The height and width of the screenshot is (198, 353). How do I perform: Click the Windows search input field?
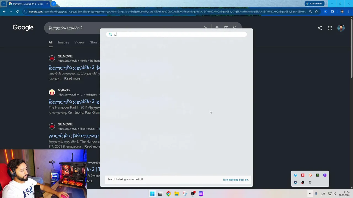pyautogui.click(x=176, y=34)
